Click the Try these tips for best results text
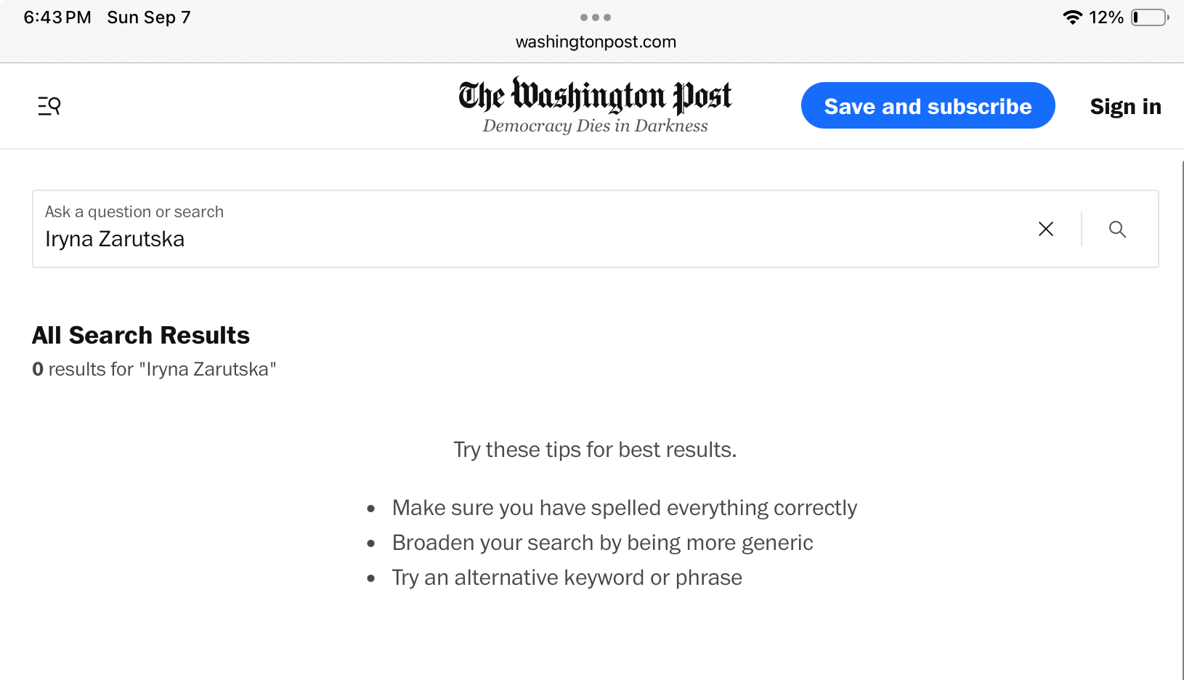This screenshot has height=680, width=1184. click(x=595, y=450)
